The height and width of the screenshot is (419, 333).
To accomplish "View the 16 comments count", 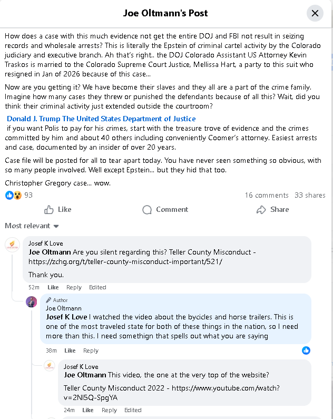I will (267, 195).
